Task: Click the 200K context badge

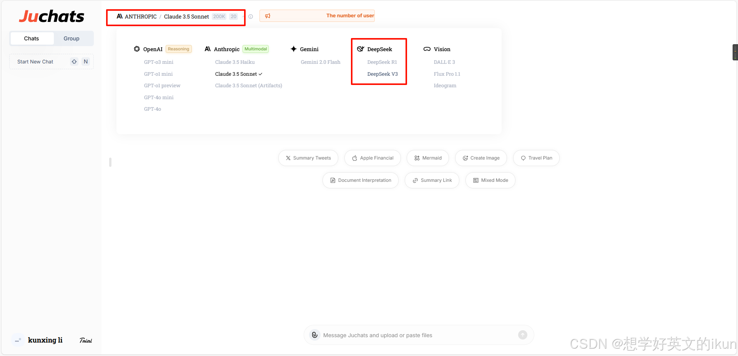Action: [x=219, y=17]
